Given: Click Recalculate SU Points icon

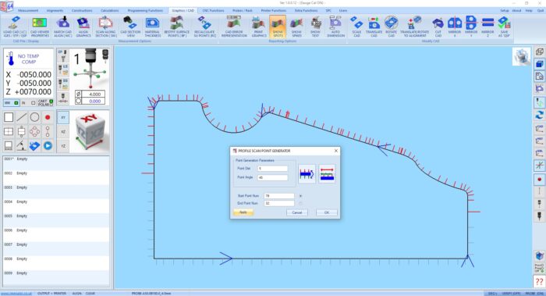Looking at the screenshot, I should (204, 27).
